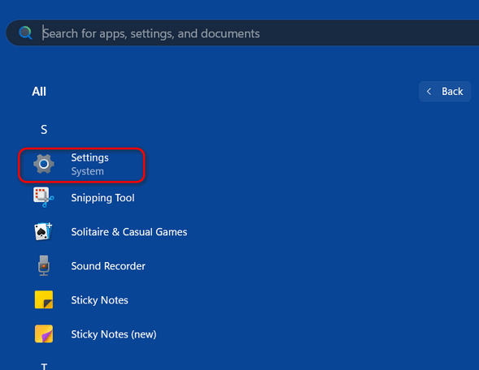Click the 'System' subtitle under Settings
The height and width of the screenshot is (370, 479).
pos(87,171)
